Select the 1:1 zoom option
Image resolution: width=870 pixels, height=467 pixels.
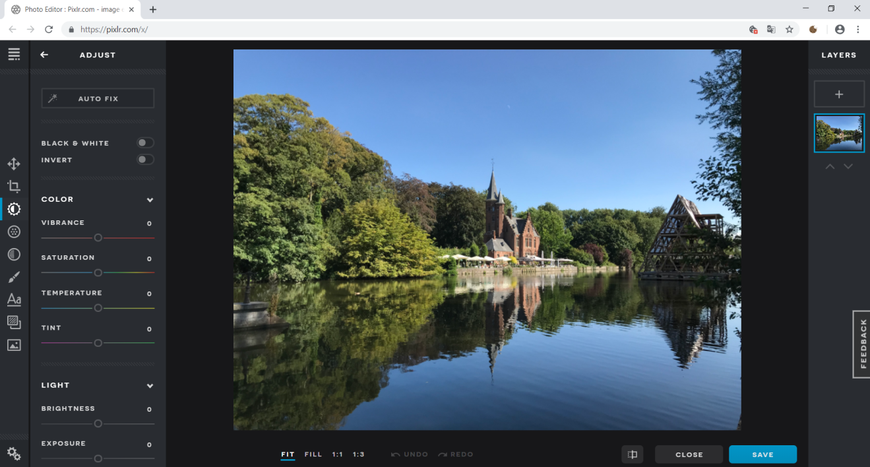338,454
